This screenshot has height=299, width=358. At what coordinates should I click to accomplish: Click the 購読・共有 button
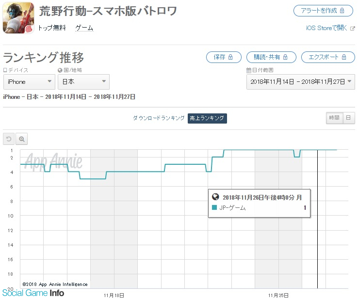(x=271, y=57)
